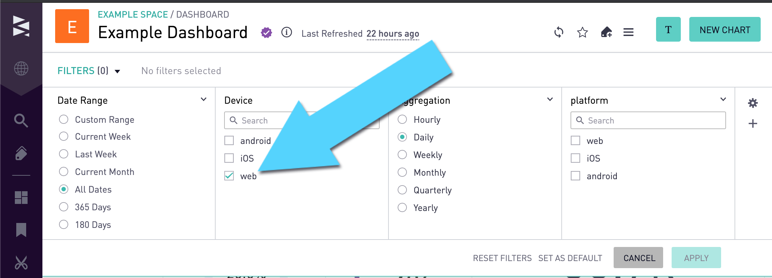Open the add-tag icon near New Chart

tap(606, 32)
